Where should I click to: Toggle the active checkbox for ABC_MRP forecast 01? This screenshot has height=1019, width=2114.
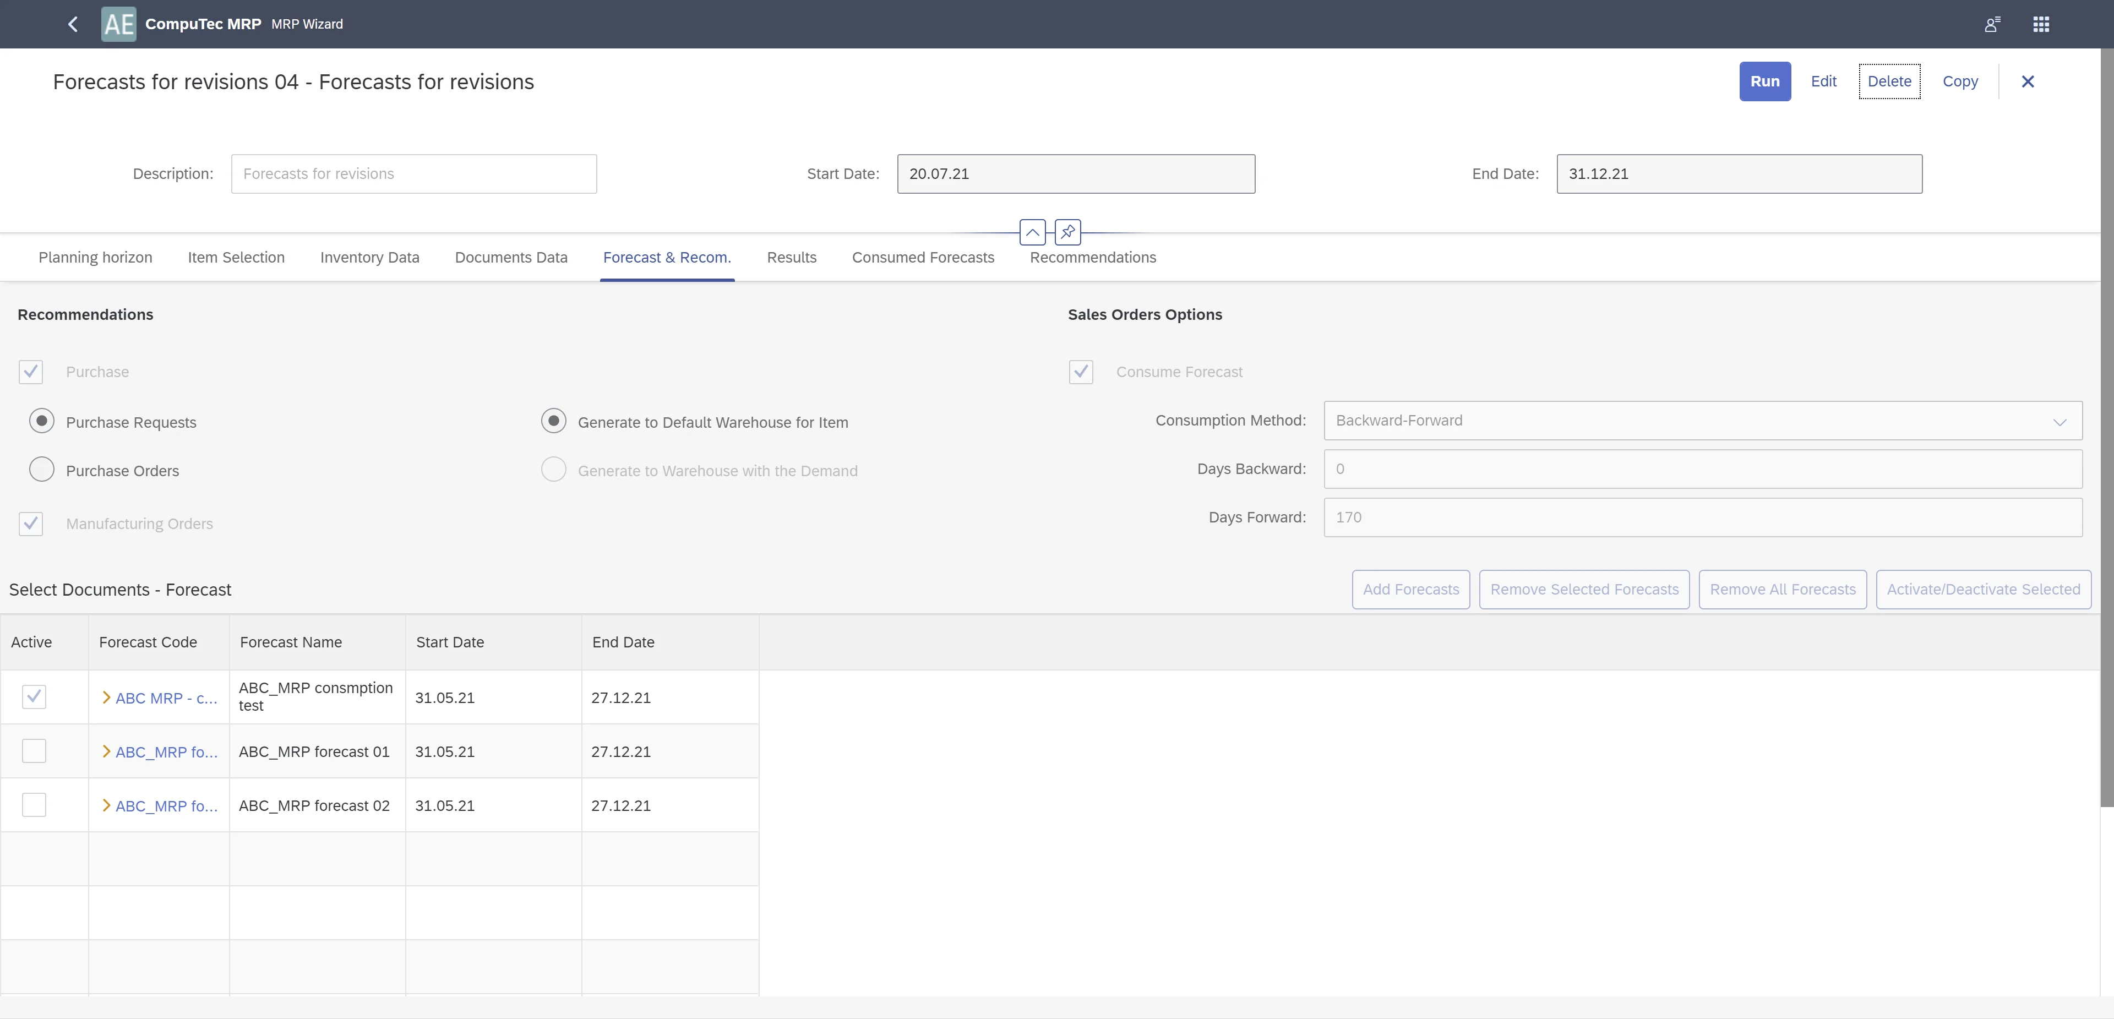34,751
